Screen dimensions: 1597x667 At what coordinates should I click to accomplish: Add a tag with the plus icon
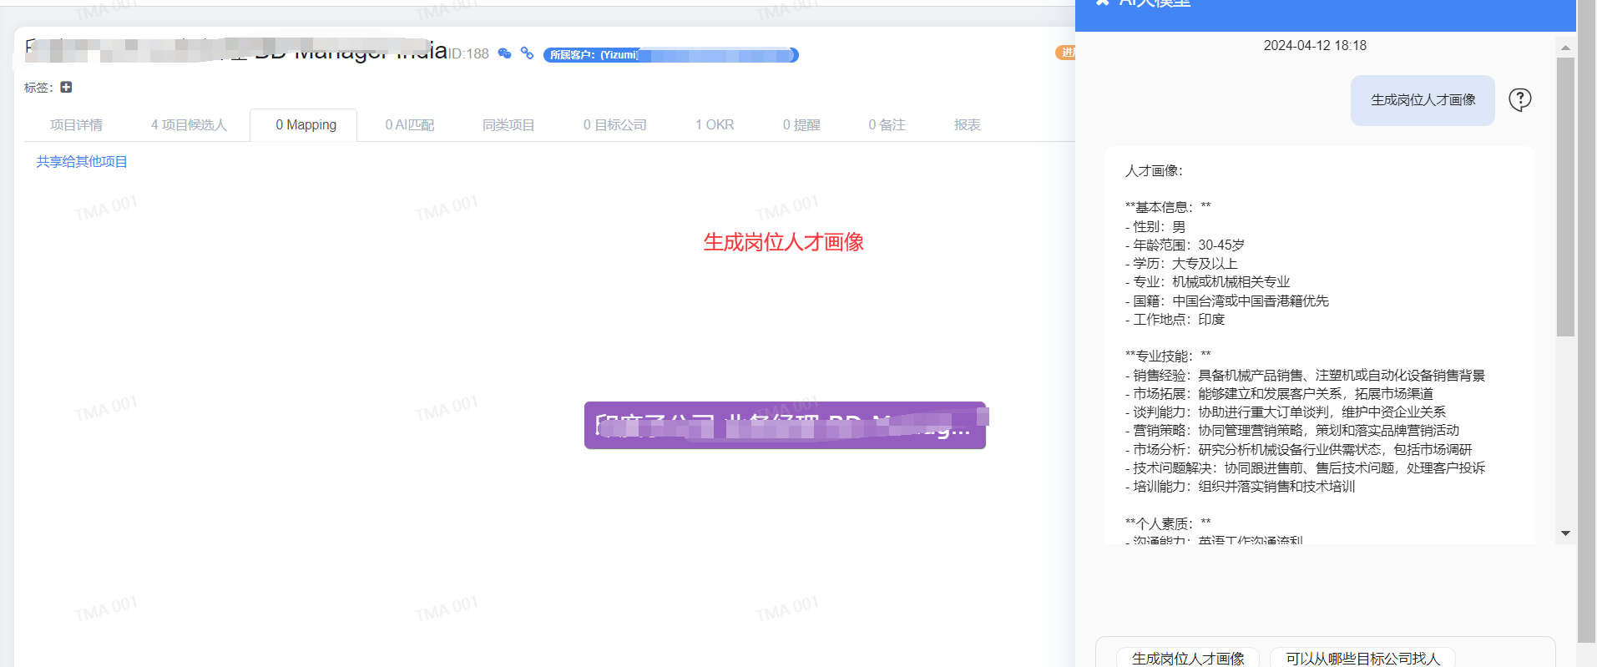click(66, 88)
